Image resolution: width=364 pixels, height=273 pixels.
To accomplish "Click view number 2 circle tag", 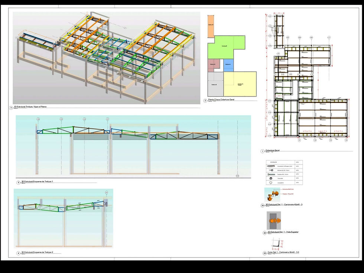I will (205, 101).
